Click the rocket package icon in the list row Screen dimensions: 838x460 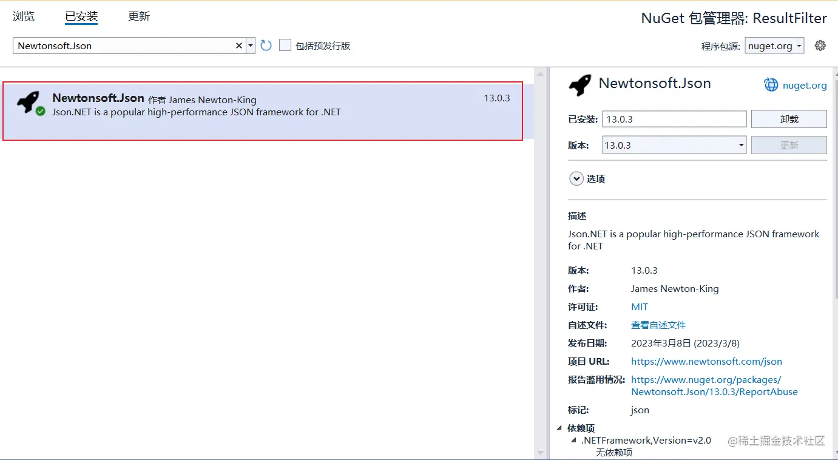(x=28, y=101)
